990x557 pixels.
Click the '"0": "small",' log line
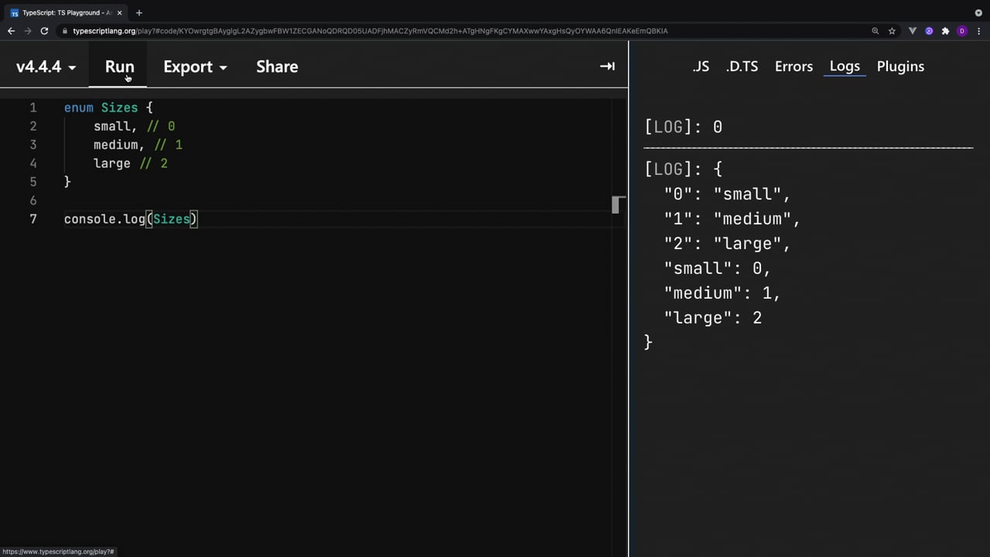click(727, 194)
